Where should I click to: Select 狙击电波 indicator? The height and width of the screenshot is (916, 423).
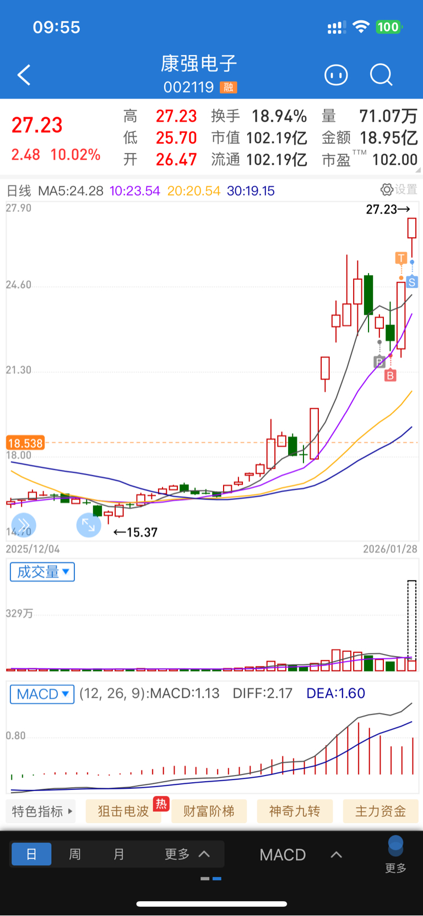point(123,811)
